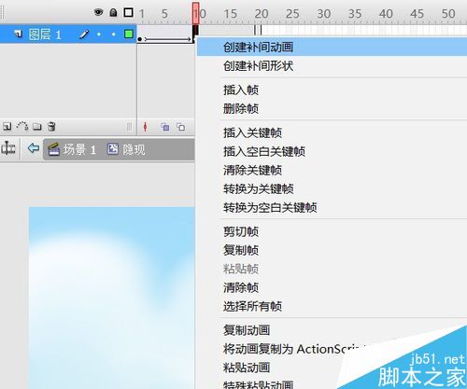Toggle the onion skin button
Screen dimensions: 467x389
click(x=165, y=127)
